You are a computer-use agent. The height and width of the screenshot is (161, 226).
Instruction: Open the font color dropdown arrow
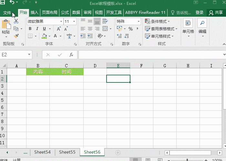(61, 36)
